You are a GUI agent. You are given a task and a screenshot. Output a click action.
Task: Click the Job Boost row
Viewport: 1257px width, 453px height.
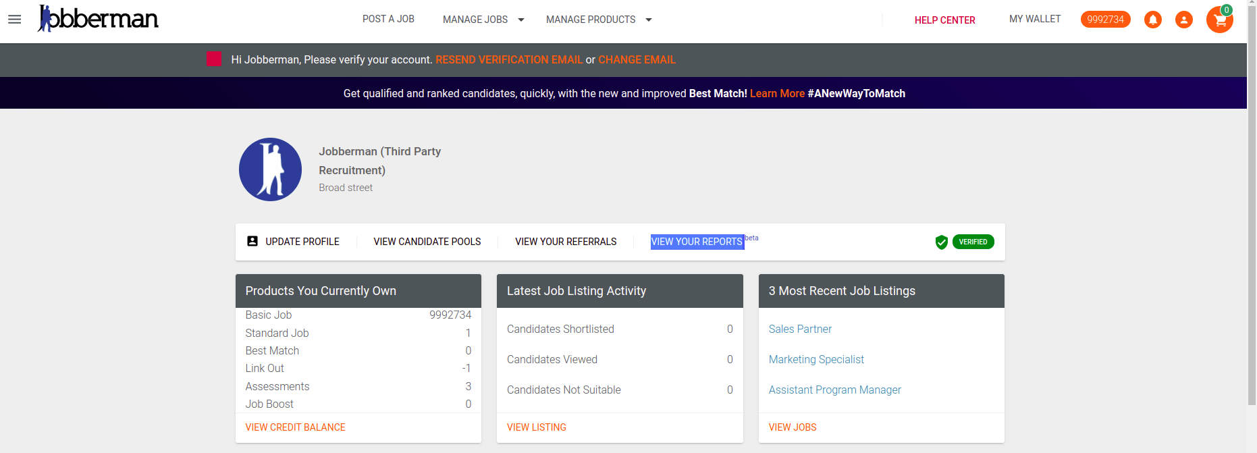point(358,404)
